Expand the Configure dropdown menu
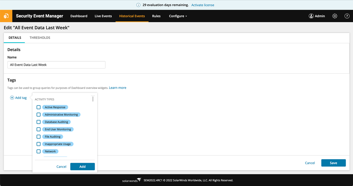 point(178,16)
